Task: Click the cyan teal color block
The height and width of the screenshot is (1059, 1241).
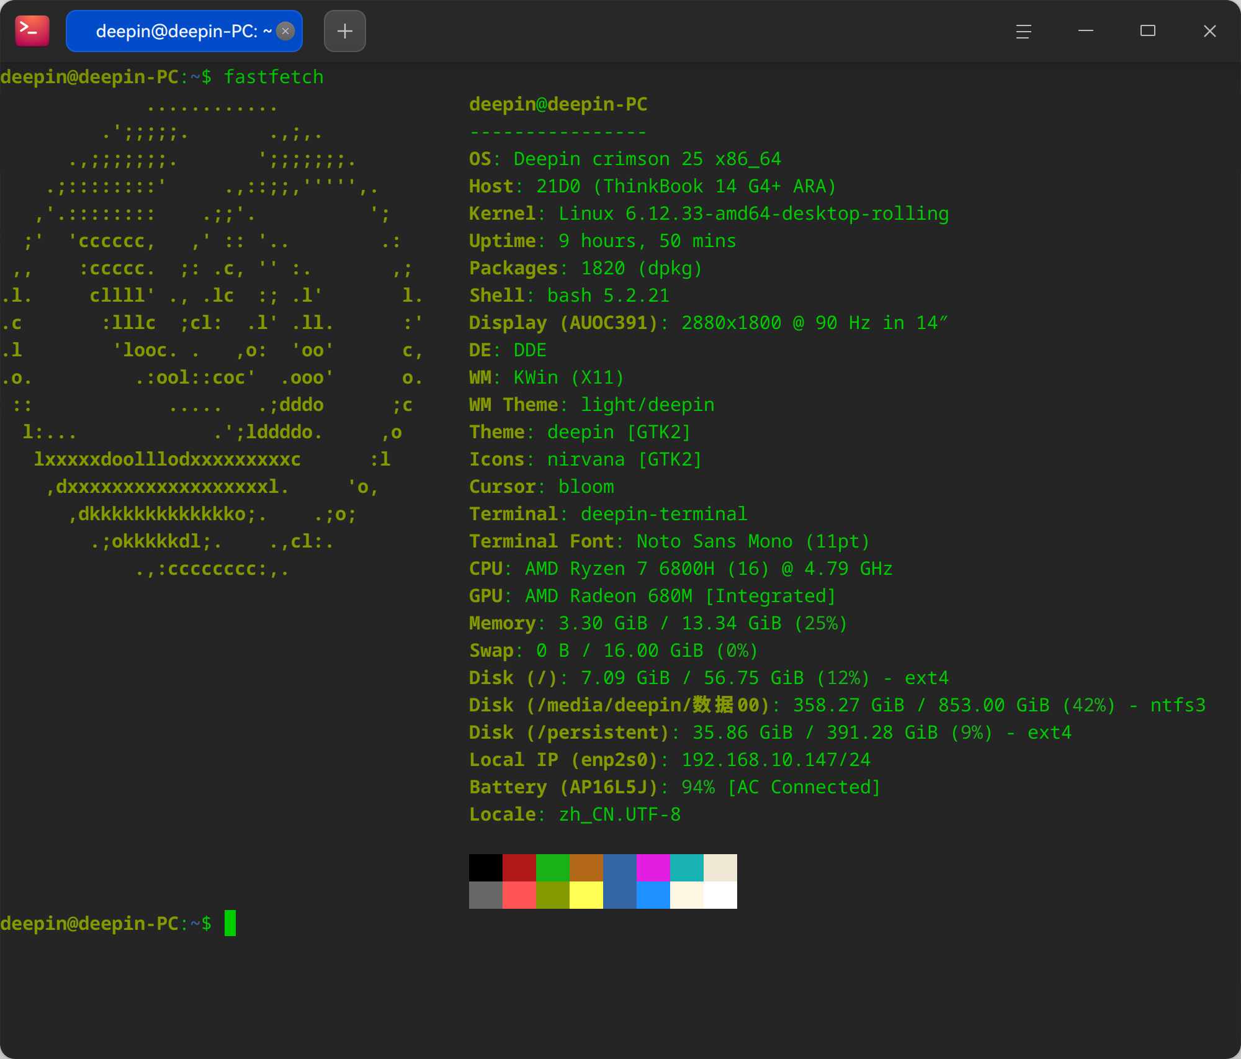Action: pos(687,868)
